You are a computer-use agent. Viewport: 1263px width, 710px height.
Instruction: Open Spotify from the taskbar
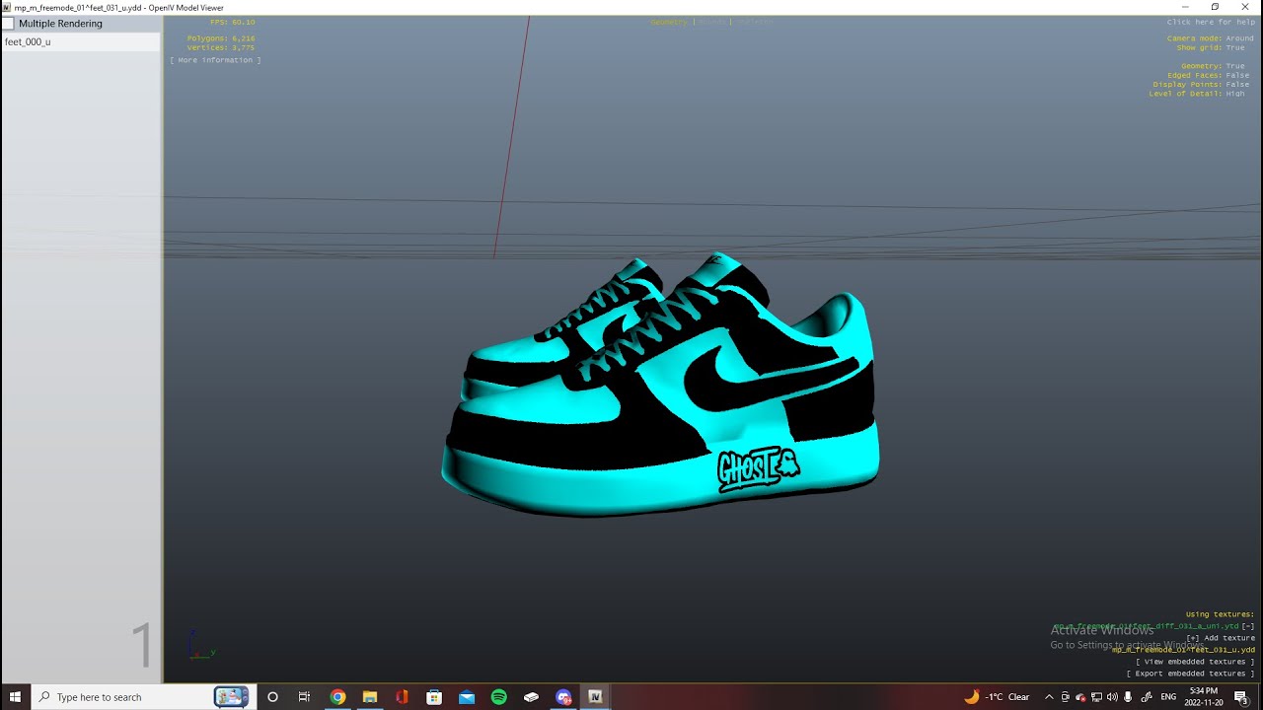click(x=498, y=697)
